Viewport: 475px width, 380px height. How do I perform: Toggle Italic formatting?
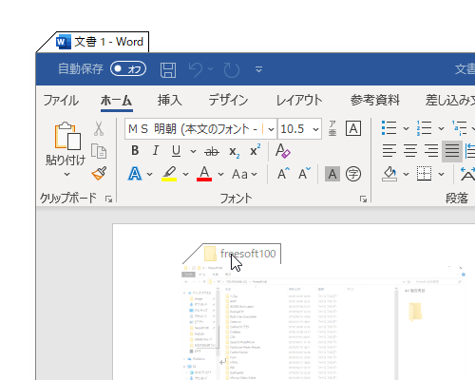coord(156,151)
